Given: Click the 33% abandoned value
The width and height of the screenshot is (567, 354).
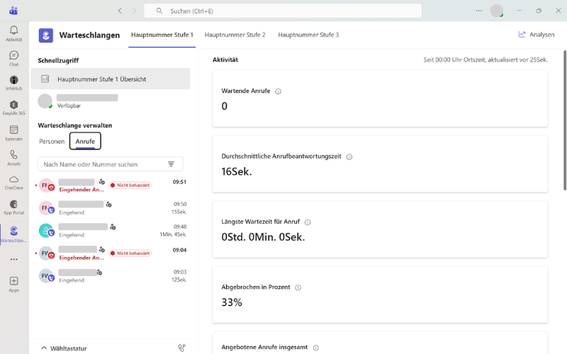Looking at the screenshot, I should [x=232, y=302].
